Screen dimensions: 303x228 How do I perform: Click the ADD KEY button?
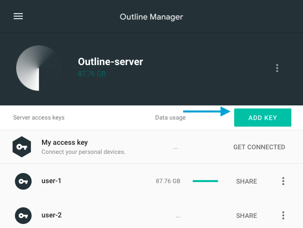pyautogui.click(x=263, y=118)
